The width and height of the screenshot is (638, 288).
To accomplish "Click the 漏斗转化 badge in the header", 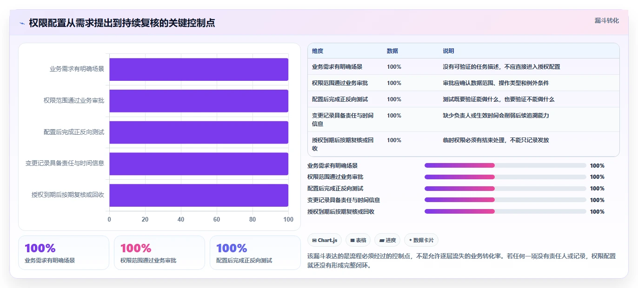I will [x=606, y=20].
